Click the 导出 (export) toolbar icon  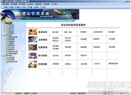22,7
